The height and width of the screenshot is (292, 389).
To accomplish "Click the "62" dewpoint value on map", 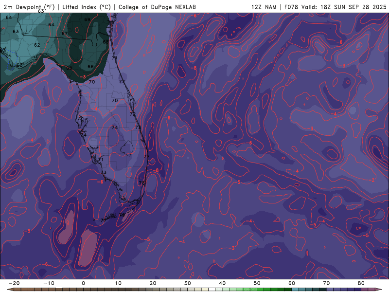I will [x=37, y=45].
